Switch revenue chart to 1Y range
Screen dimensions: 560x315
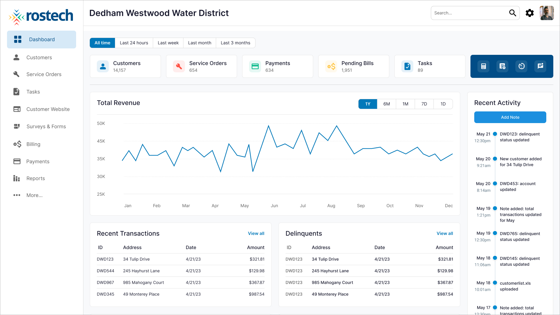(368, 104)
